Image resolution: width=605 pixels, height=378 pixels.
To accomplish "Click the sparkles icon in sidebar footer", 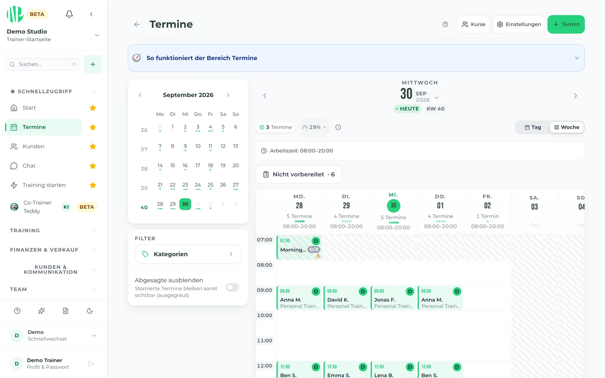I will 41,311.
